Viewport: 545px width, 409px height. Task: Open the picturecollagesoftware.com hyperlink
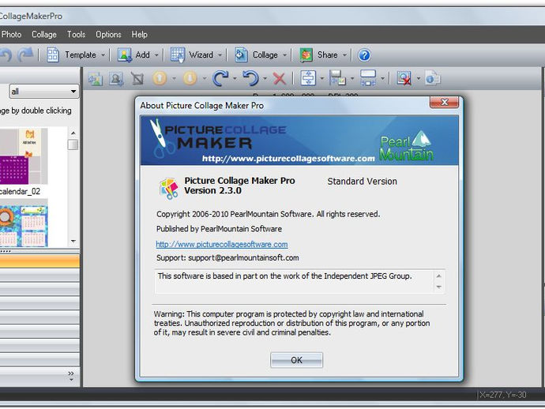pyautogui.click(x=222, y=244)
